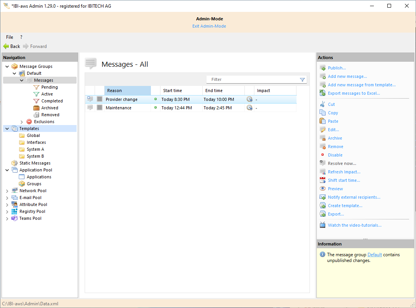Screen dimensions: 416x308
Task: Collapse the Templates tree node
Action: [x=7, y=129]
